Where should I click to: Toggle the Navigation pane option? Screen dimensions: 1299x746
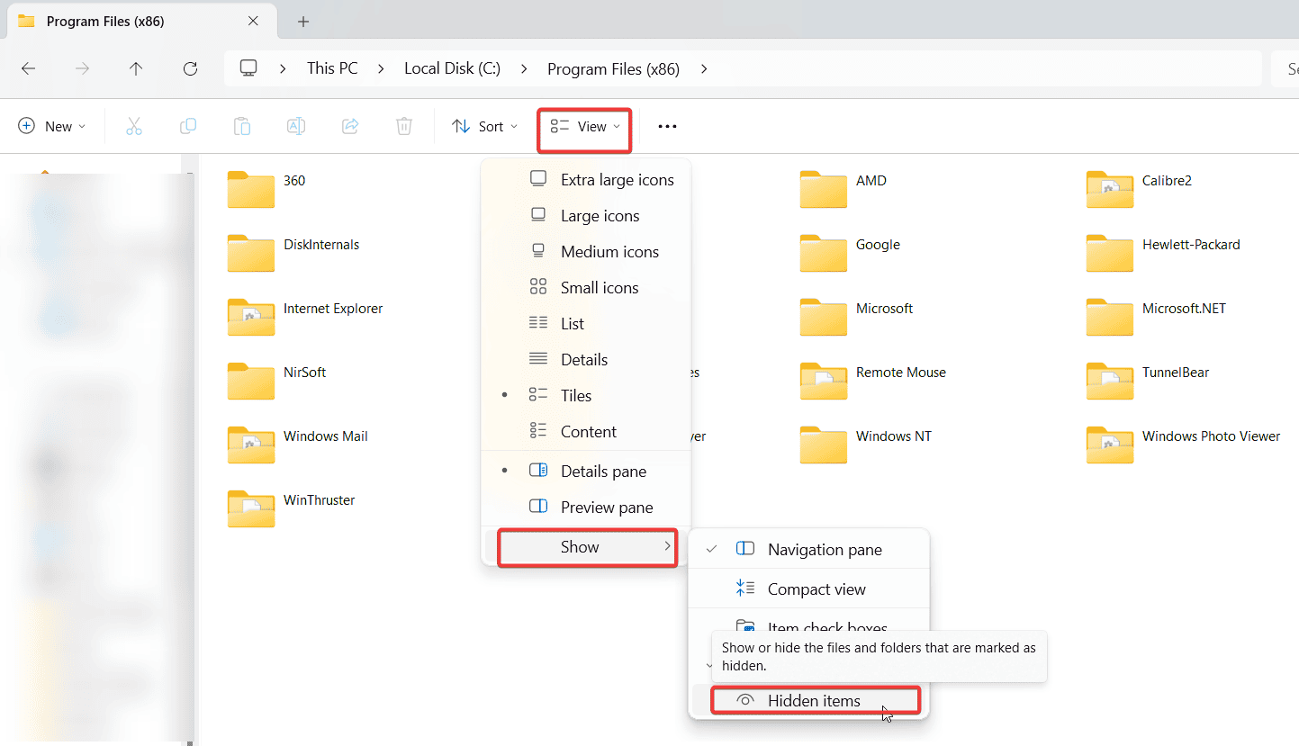(x=808, y=550)
